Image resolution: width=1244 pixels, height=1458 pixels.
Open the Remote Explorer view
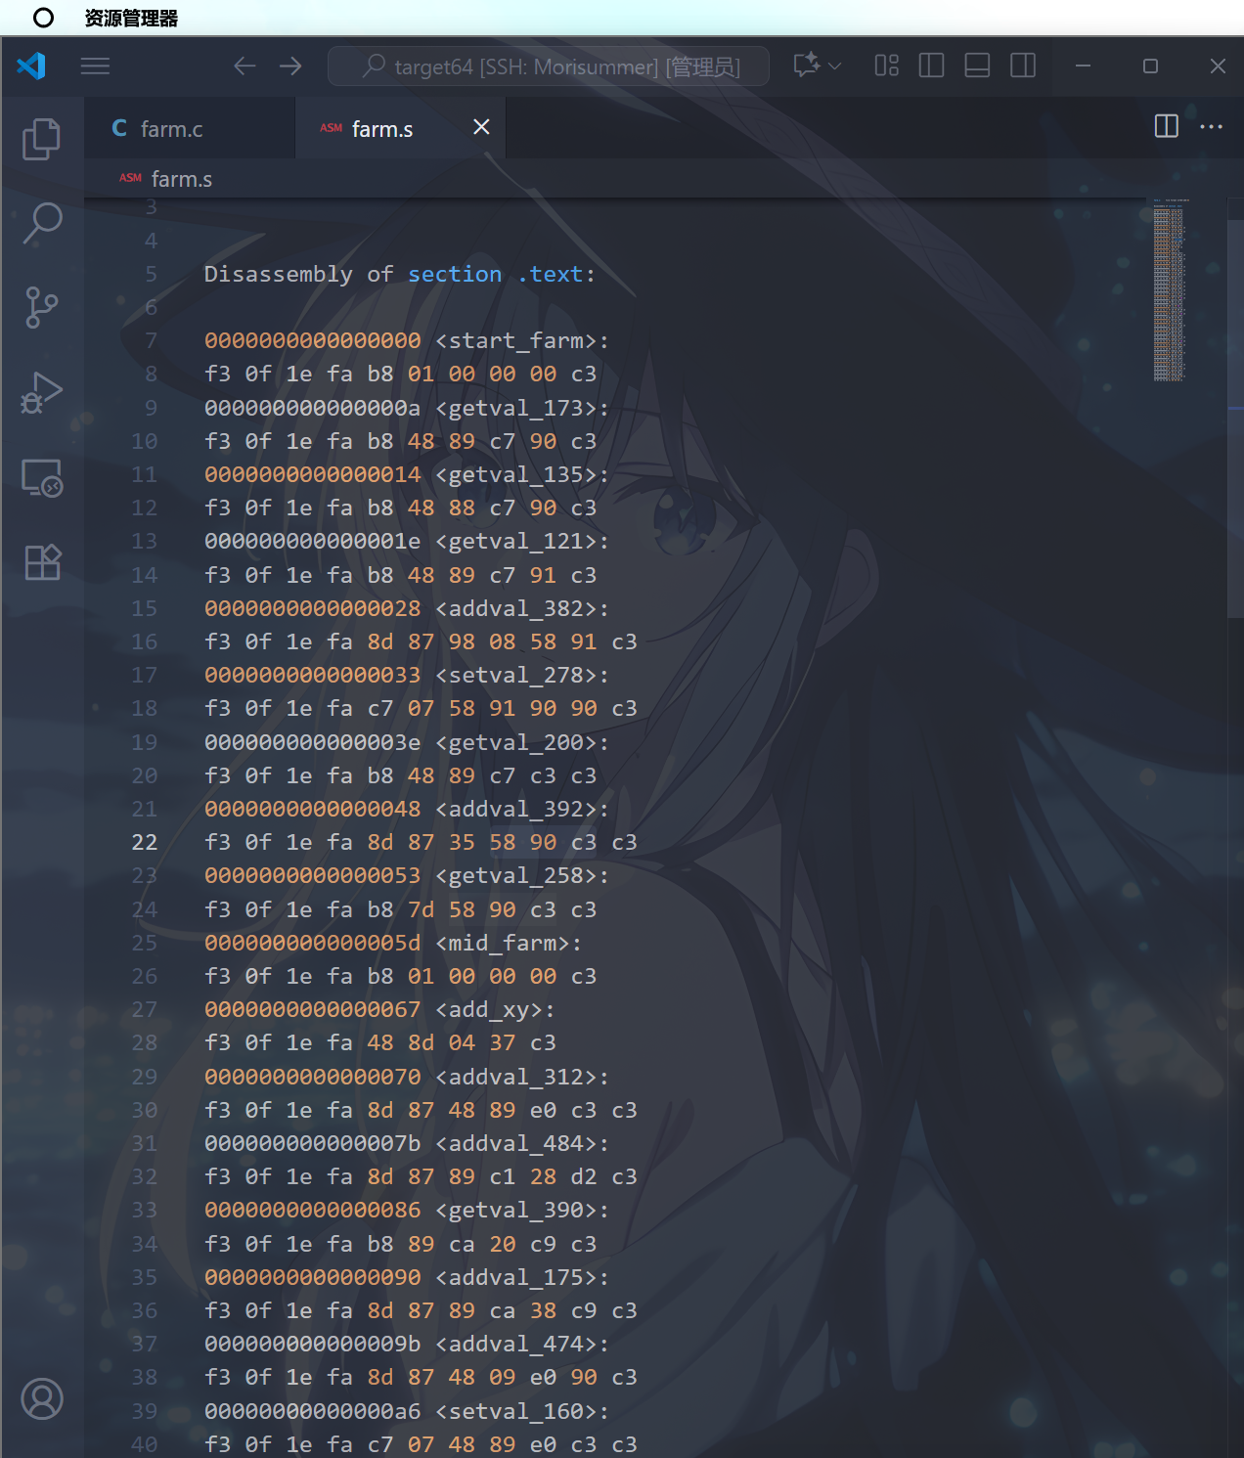tap(42, 478)
